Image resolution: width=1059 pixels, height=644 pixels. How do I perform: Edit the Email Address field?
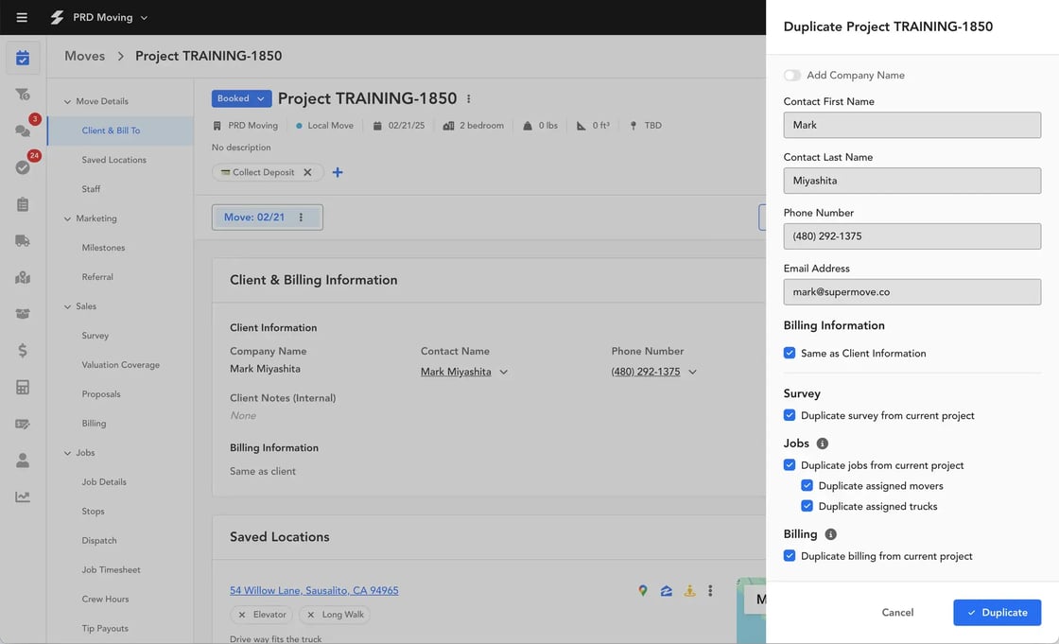tap(911, 292)
